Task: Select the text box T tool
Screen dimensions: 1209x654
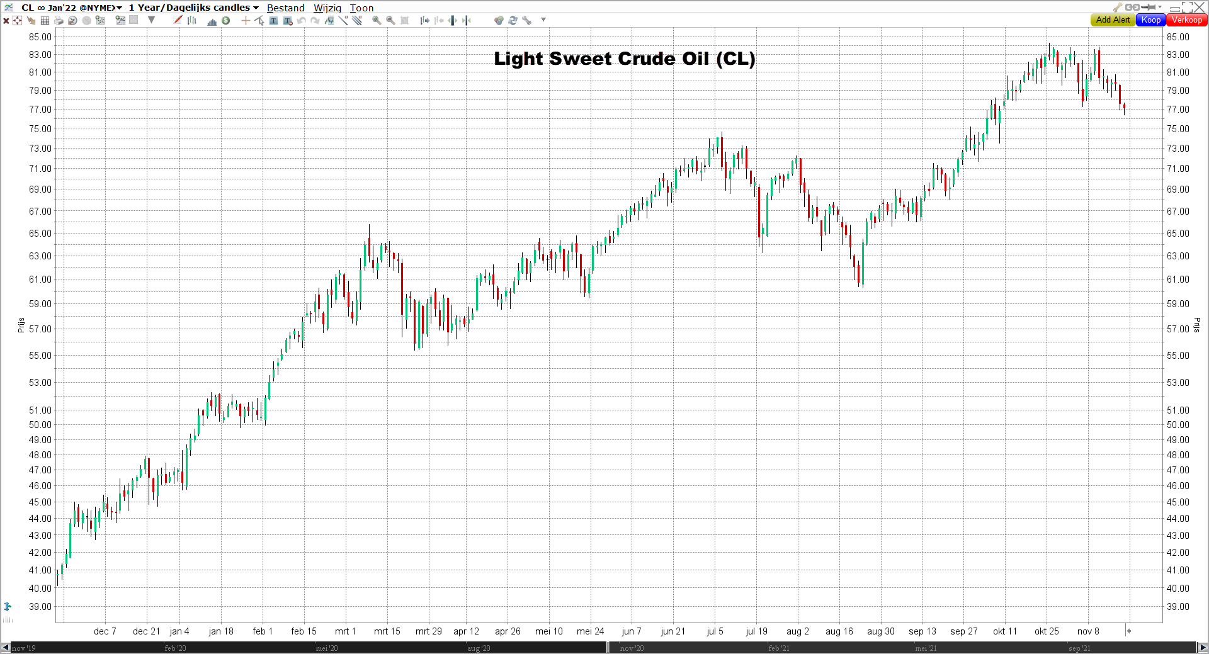Action: pos(273,21)
